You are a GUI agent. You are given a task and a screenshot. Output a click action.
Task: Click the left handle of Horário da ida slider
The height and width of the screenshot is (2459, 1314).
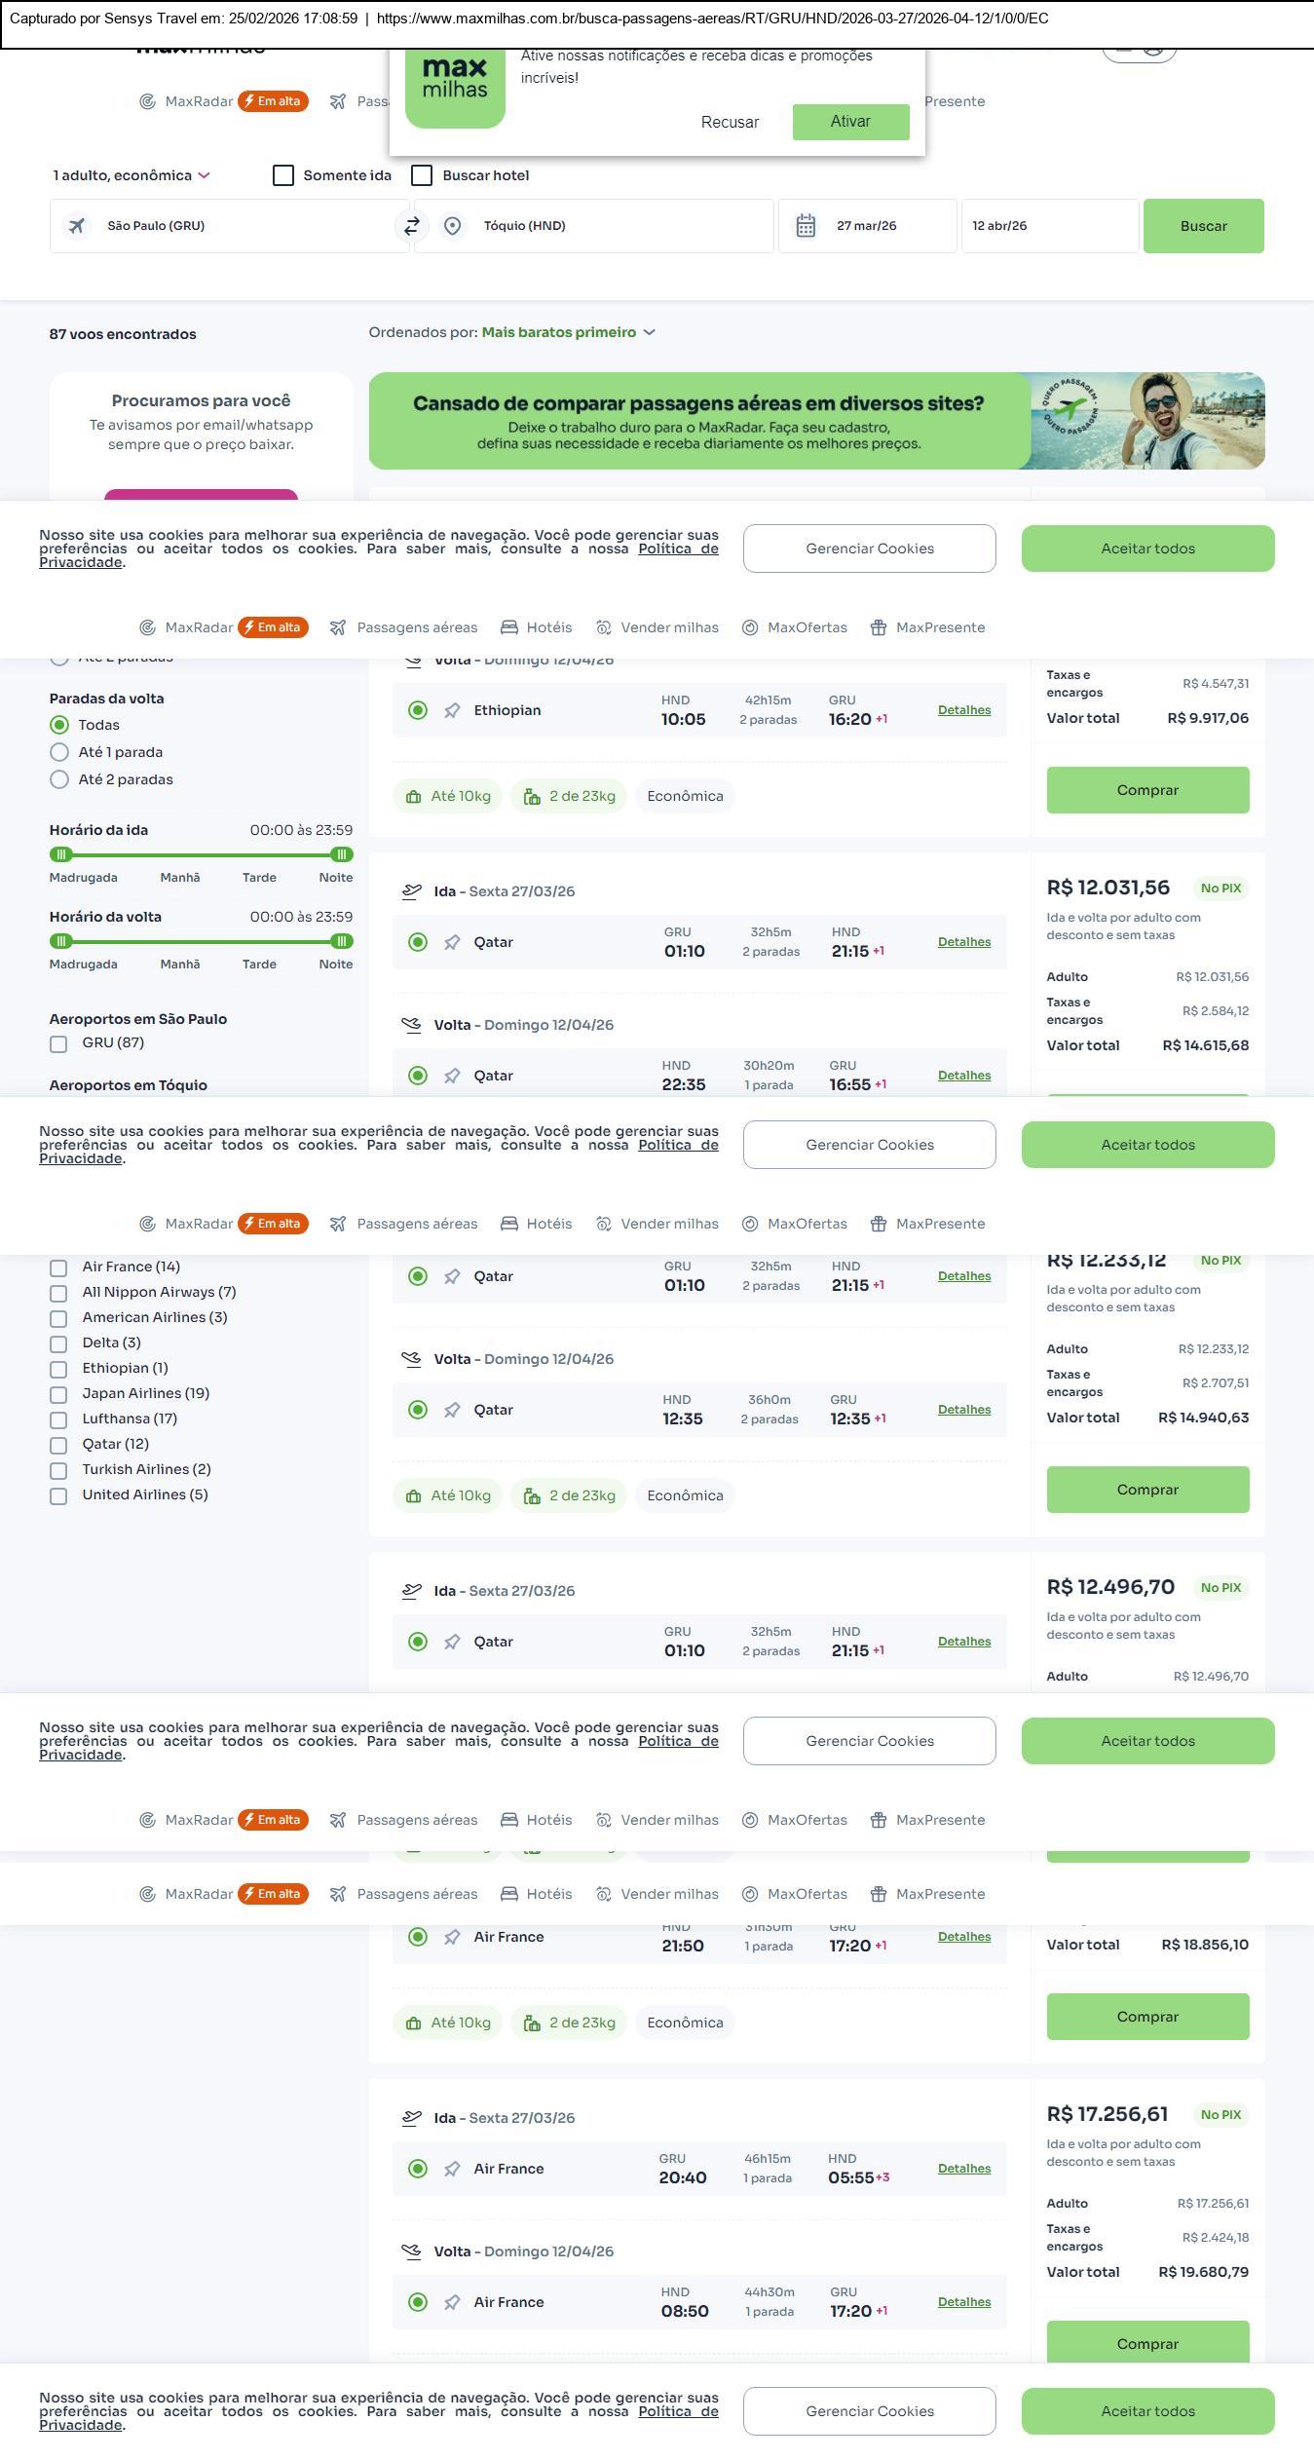pos(61,854)
